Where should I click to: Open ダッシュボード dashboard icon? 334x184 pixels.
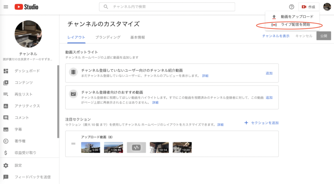click(x=6, y=71)
